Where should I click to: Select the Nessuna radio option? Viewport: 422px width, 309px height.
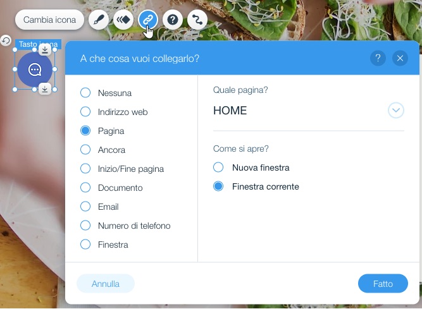pyautogui.click(x=106, y=93)
